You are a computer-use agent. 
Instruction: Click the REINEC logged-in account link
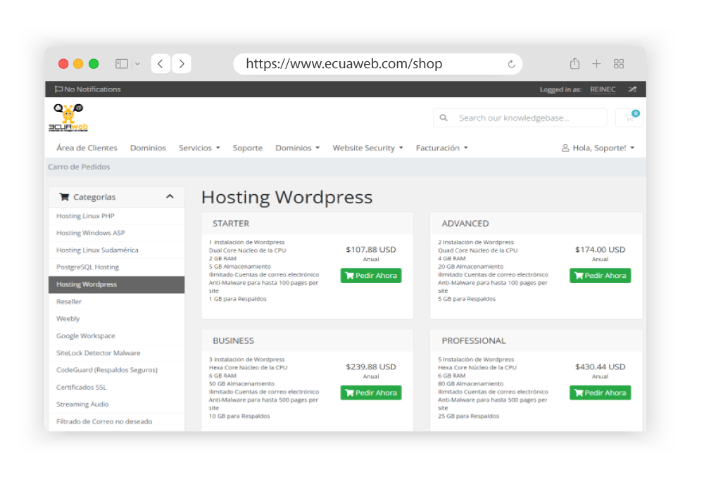pyautogui.click(x=603, y=89)
